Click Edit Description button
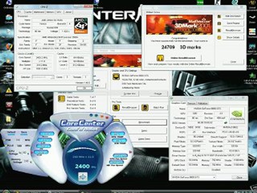The width and height of the screenshot is (257, 193). 233,16
